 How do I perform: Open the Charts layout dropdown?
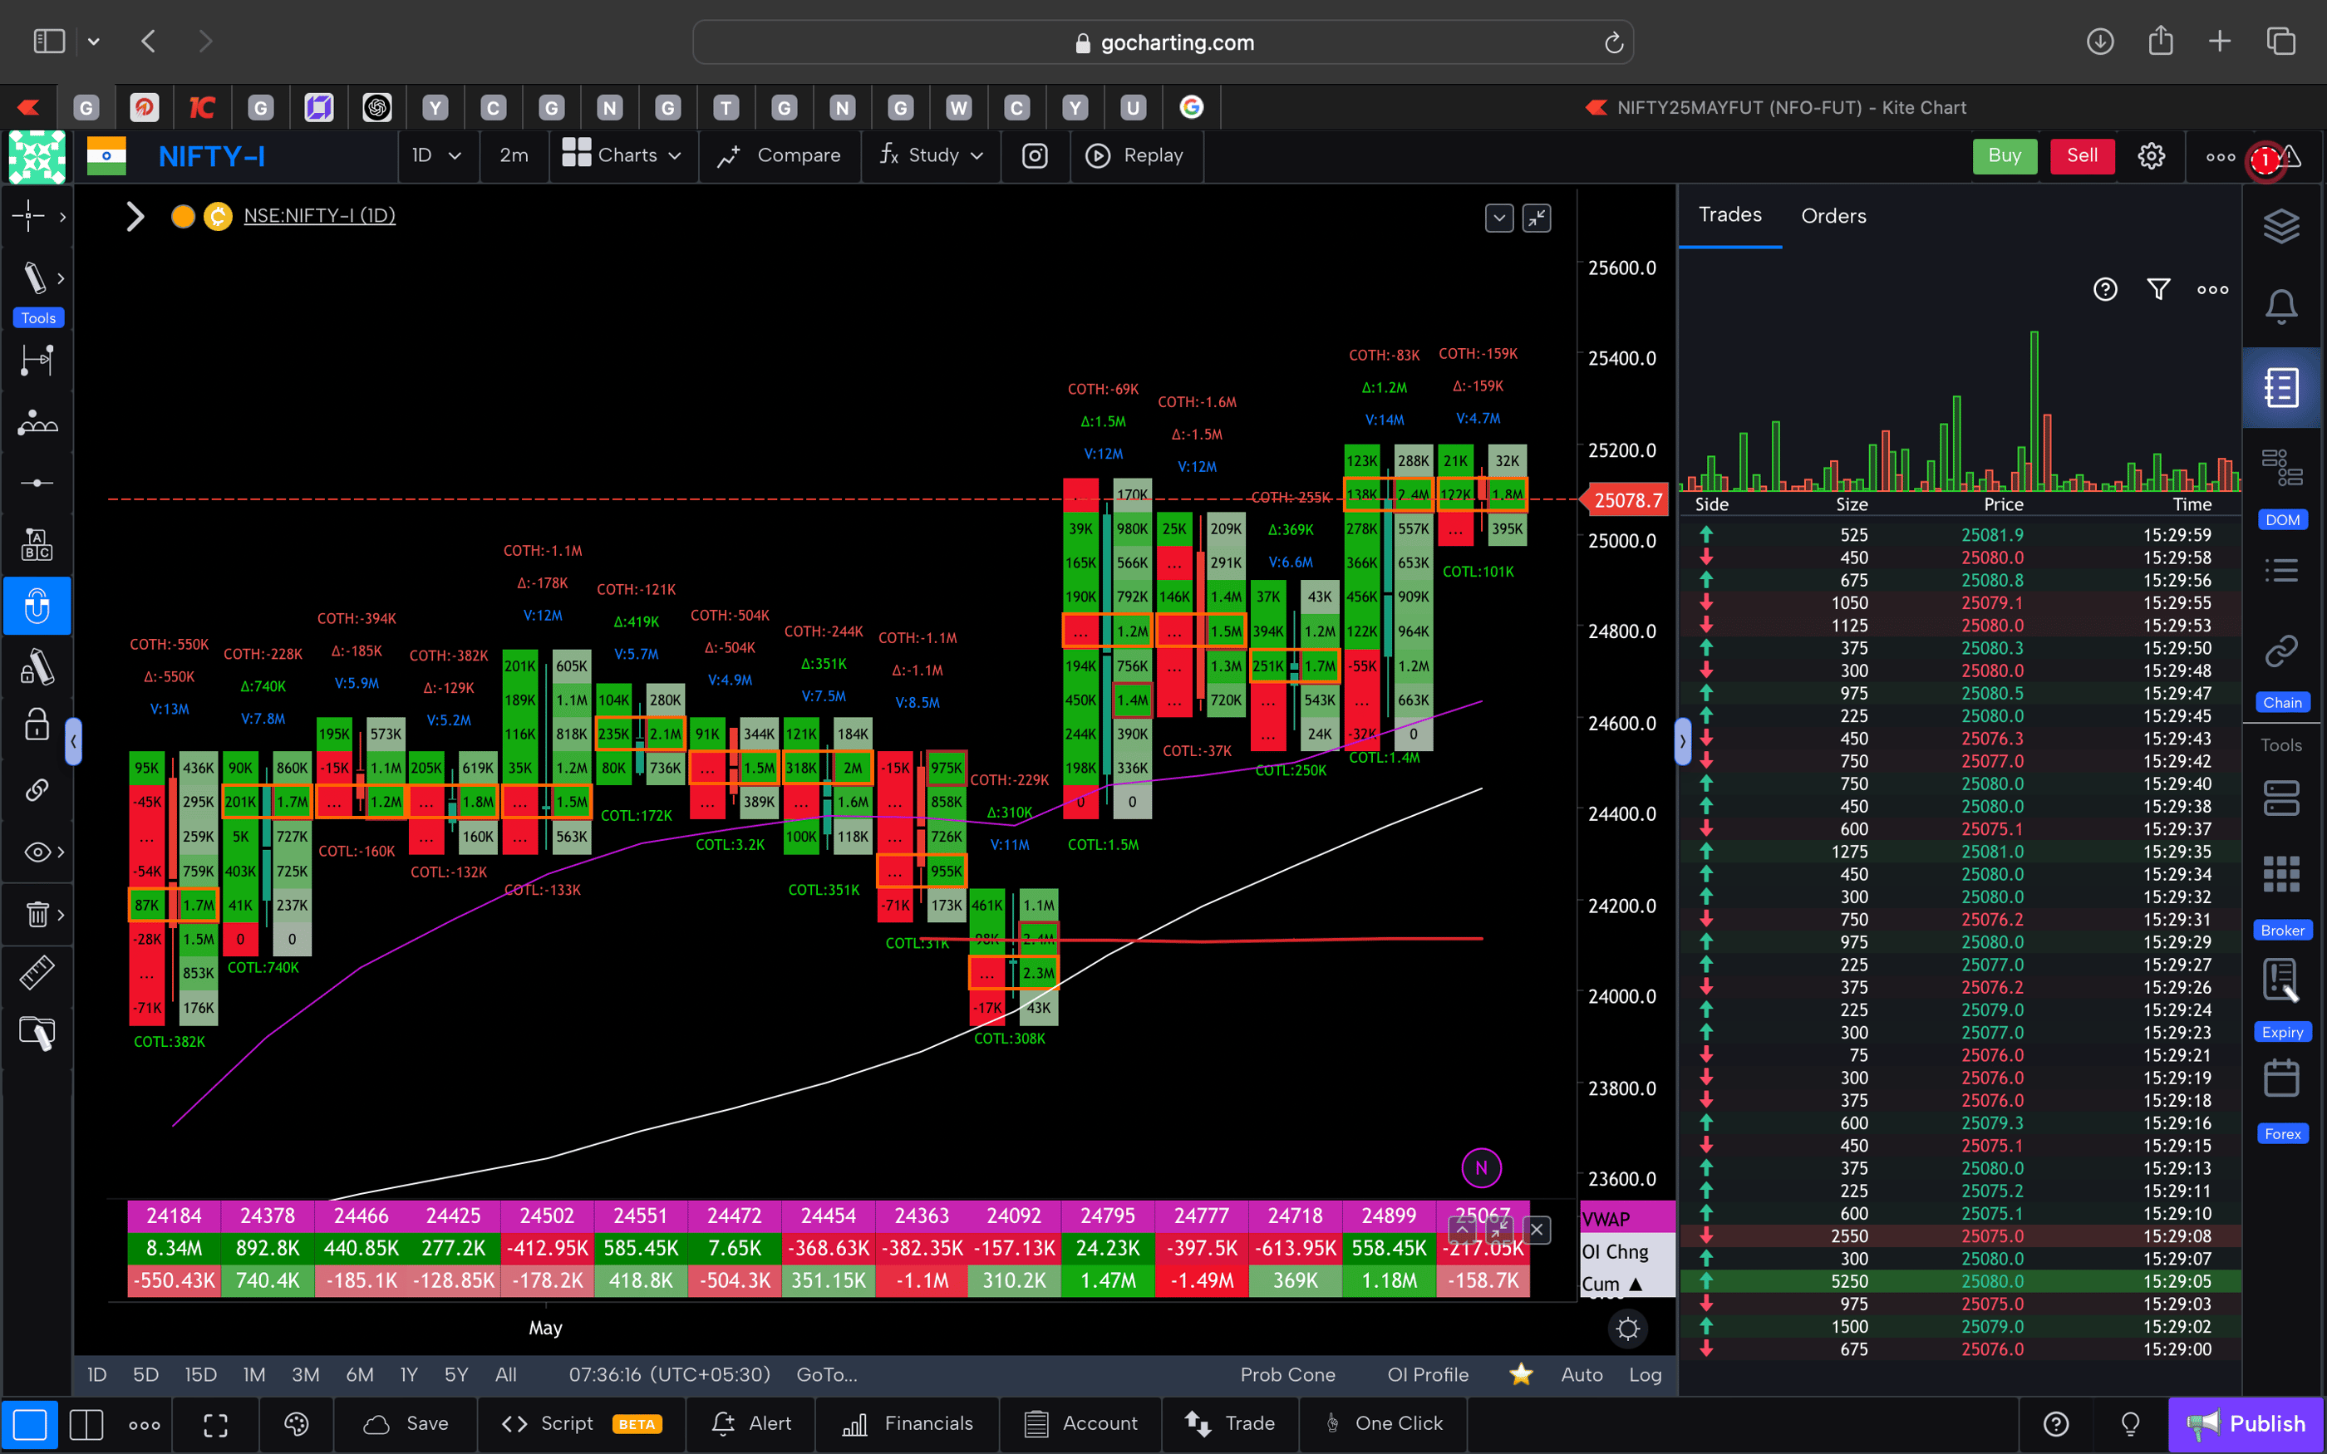[623, 155]
